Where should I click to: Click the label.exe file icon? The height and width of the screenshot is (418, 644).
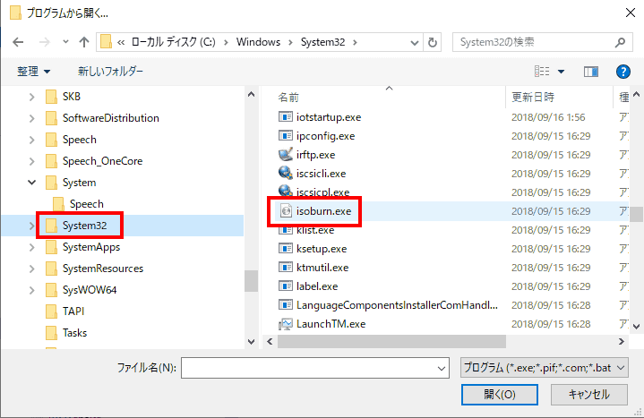pos(286,286)
